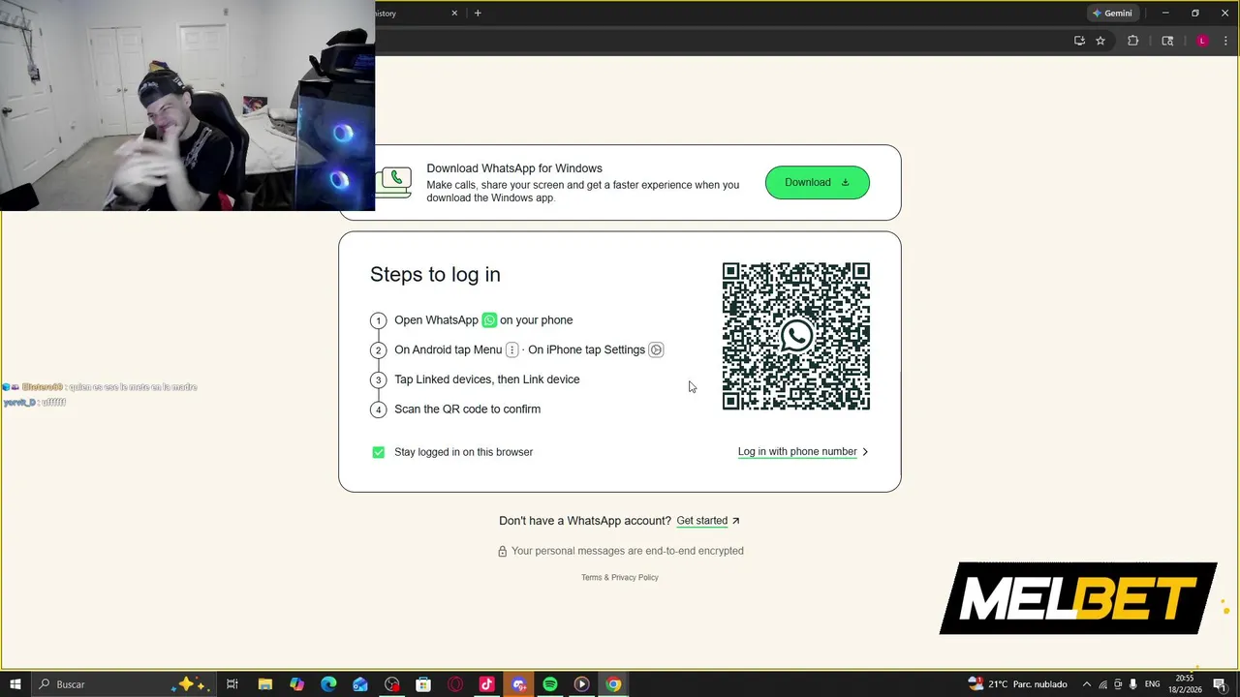Open the Windows Start menu
Image resolution: width=1240 pixels, height=697 pixels.
click(x=15, y=684)
